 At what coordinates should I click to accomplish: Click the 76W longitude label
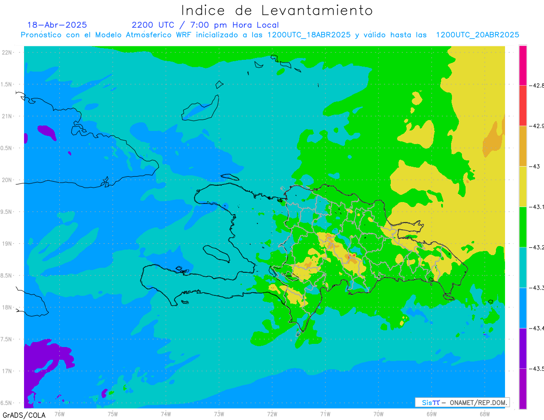click(59, 414)
